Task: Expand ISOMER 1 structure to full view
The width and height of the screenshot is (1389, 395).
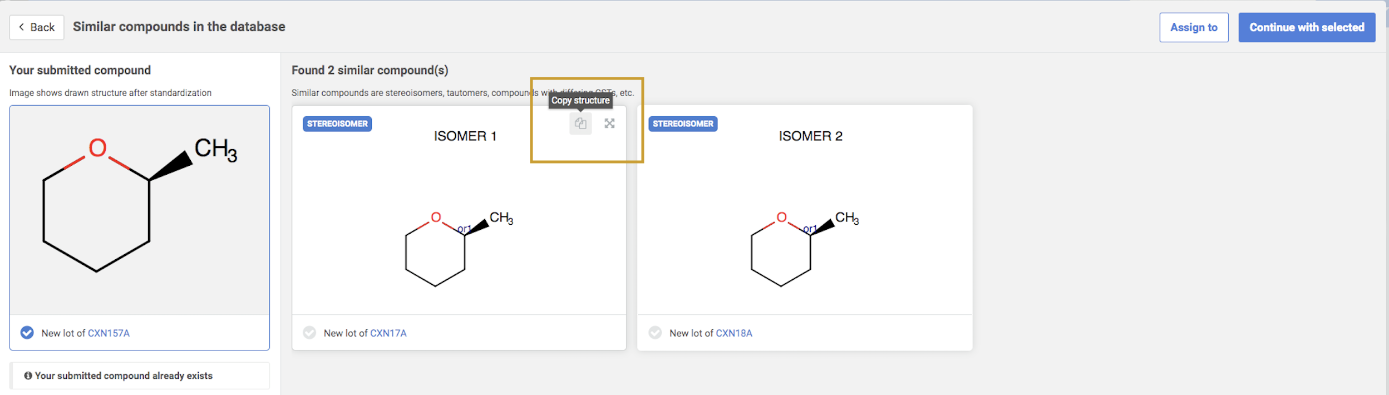Action: [x=609, y=124]
